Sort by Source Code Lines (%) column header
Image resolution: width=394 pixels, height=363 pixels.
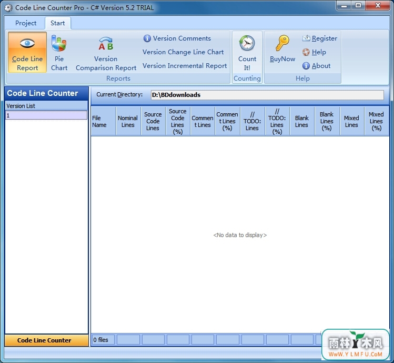click(x=178, y=121)
